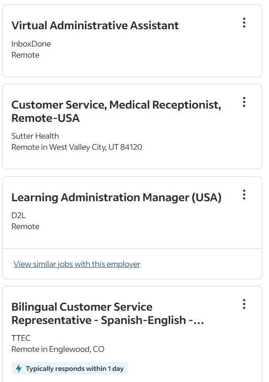Image resolution: width=269 pixels, height=382 pixels.
Task: Click the Remote location under InboxDone
Action: [x=25, y=55]
